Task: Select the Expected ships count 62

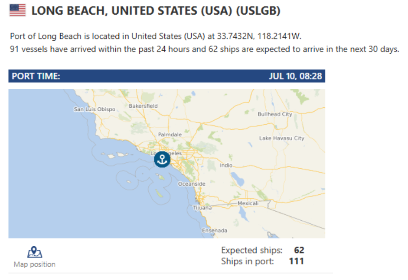Action: (299, 250)
